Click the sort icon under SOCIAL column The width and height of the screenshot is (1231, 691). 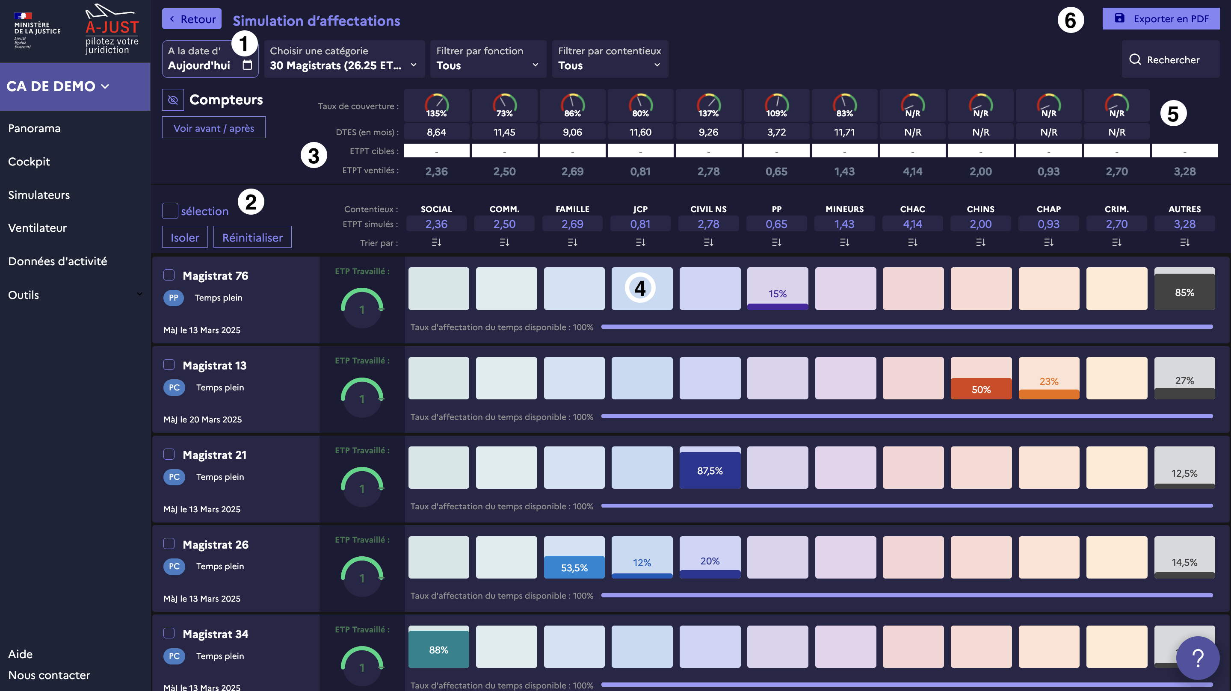point(436,243)
